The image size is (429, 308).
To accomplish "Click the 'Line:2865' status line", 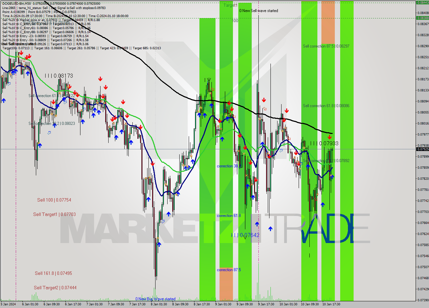I will click(9, 7).
